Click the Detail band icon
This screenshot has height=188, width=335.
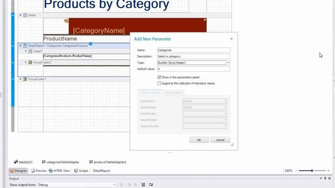point(25,15)
